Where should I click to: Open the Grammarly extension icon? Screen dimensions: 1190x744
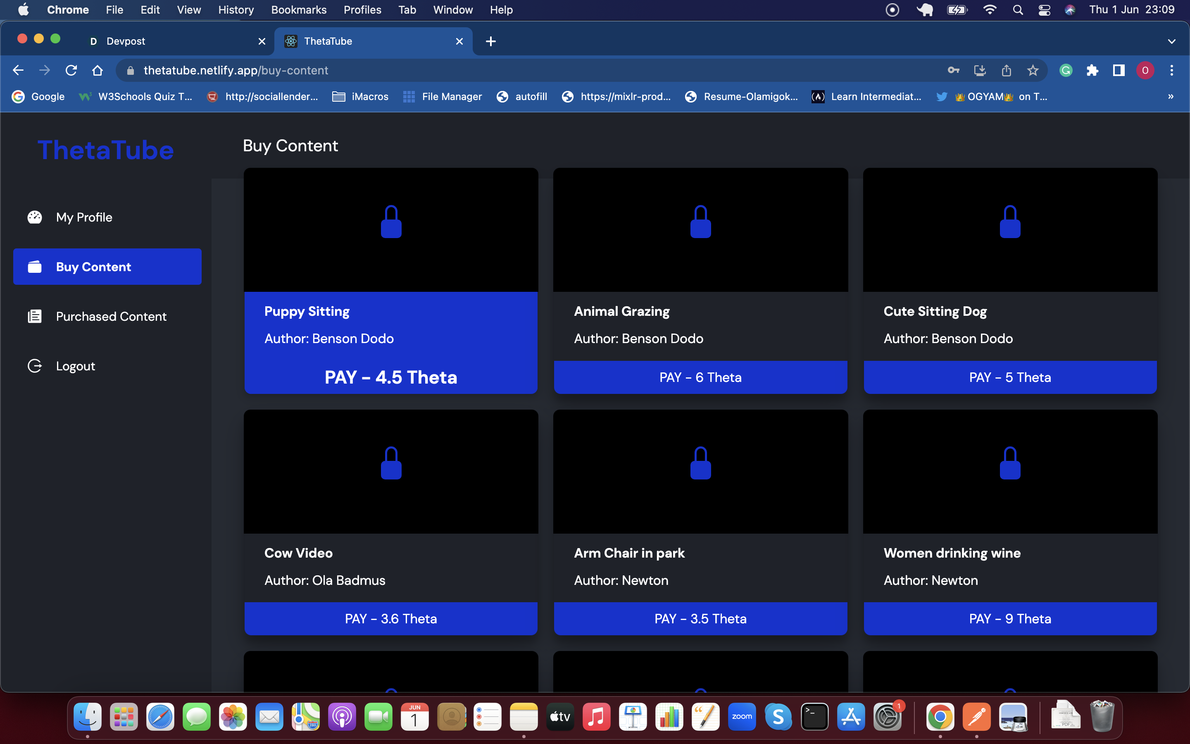[x=1066, y=70]
